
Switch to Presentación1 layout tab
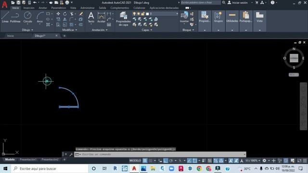[x=28, y=160]
